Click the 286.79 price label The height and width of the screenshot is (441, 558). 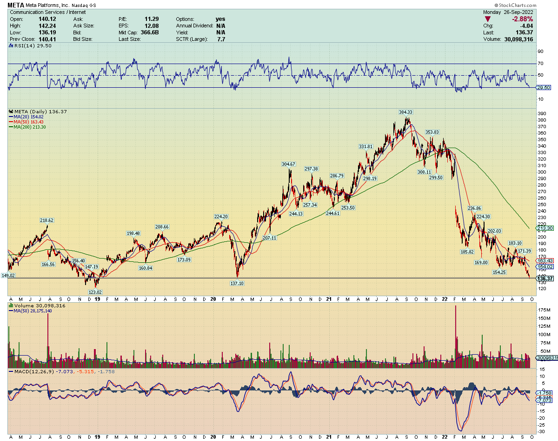pos(337,176)
